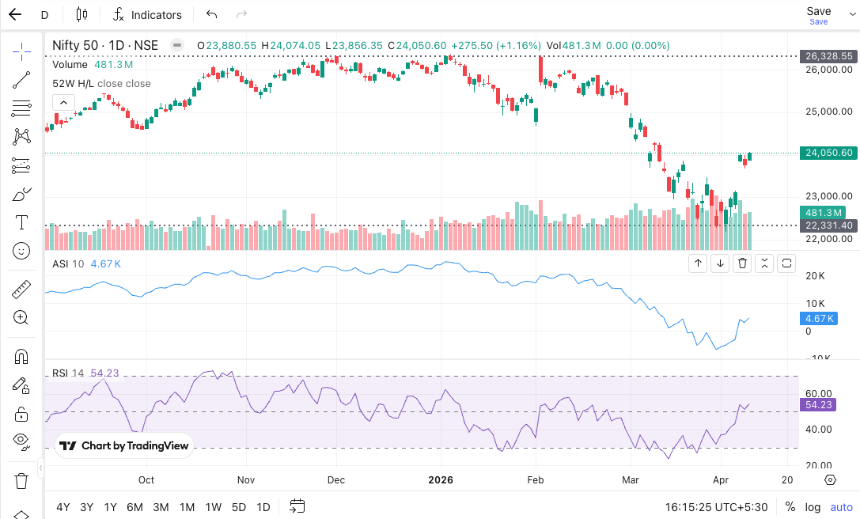The height and width of the screenshot is (519, 860).
Task: Open the Indicators panel
Action: tap(147, 14)
